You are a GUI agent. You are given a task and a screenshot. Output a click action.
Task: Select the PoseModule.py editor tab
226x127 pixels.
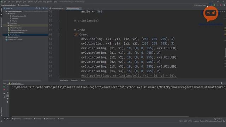click(74, 8)
